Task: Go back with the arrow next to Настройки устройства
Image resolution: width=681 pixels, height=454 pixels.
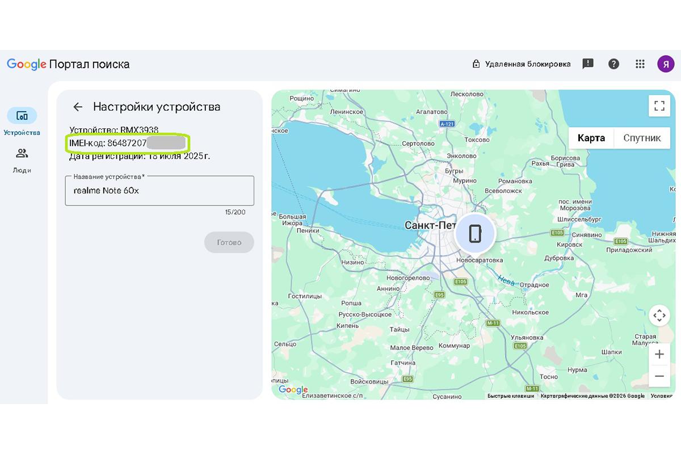Action: (x=78, y=107)
